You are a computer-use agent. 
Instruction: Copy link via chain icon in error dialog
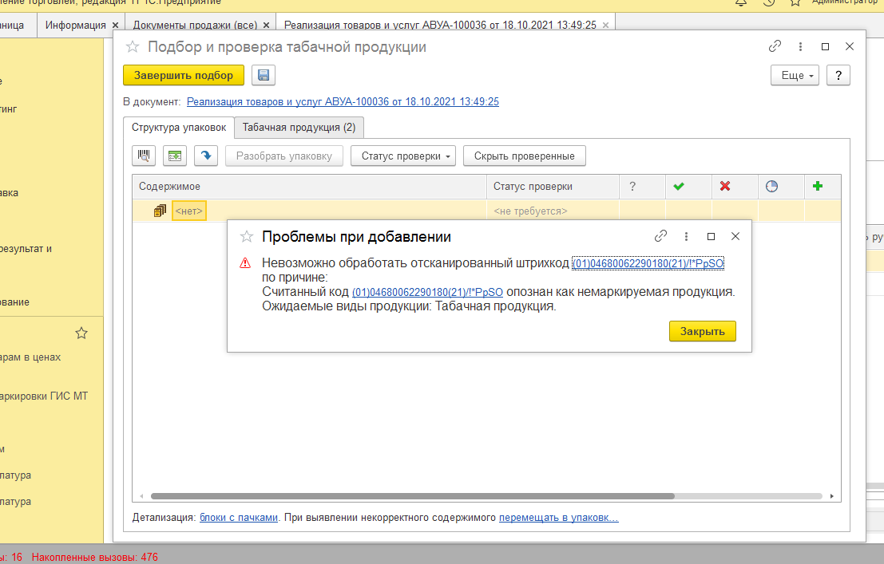click(x=660, y=236)
